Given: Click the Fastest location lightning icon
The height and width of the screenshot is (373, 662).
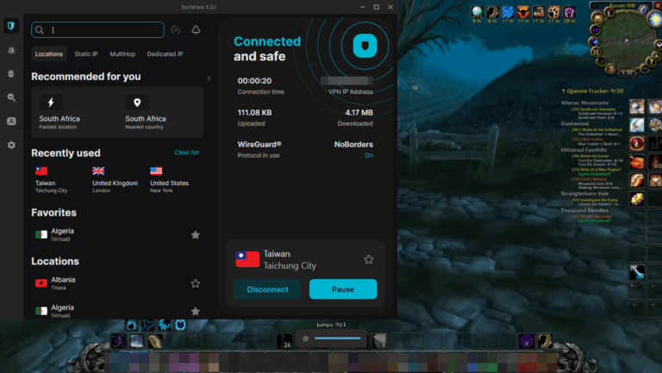Looking at the screenshot, I should [x=51, y=103].
